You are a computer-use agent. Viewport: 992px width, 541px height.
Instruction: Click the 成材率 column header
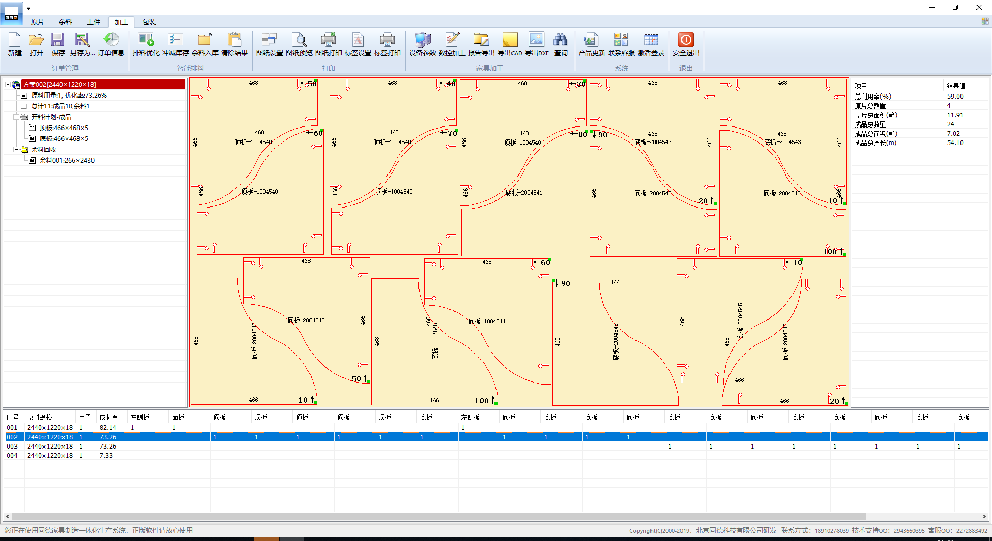pos(109,417)
